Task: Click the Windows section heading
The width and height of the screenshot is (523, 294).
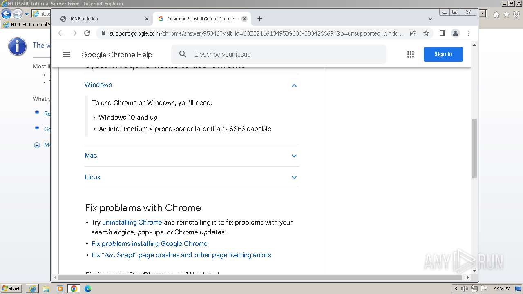Action: (x=98, y=85)
